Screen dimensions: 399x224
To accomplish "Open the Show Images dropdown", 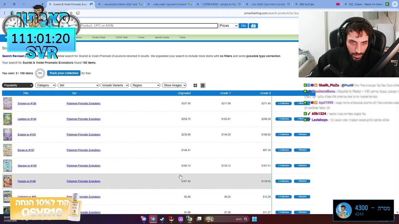I will click(174, 85).
